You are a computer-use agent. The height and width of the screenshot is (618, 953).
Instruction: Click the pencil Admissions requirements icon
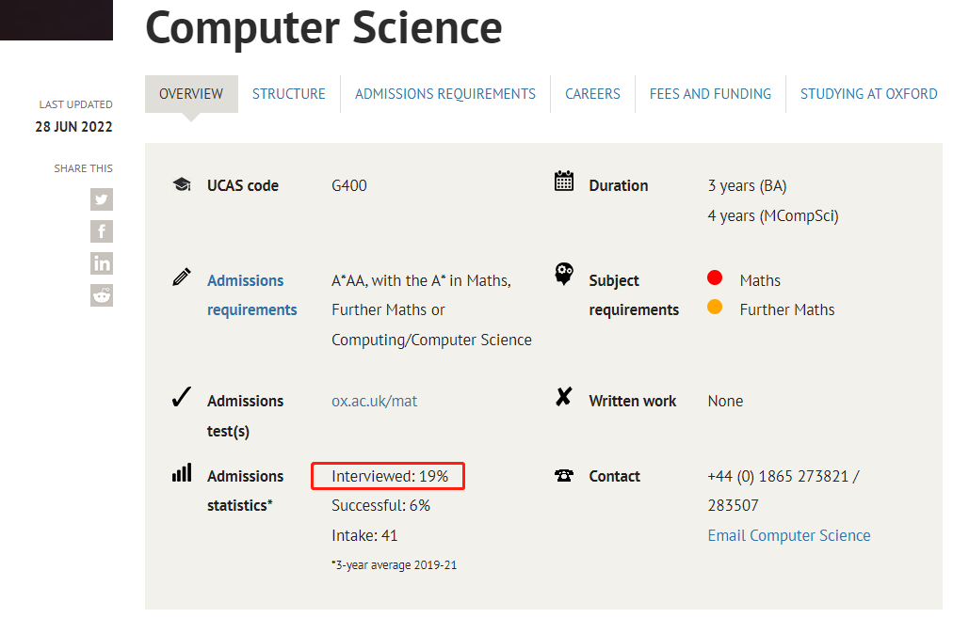tap(182, 277)
